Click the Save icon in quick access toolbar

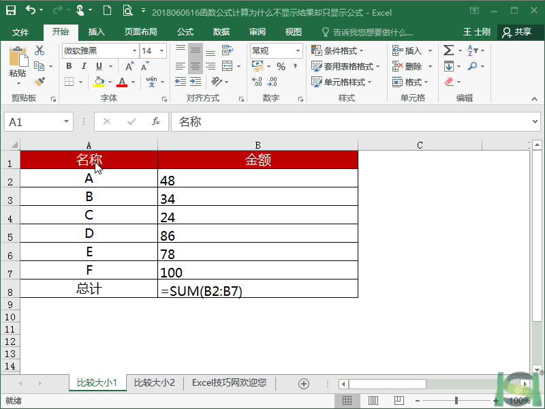click(x=11, y=10)
